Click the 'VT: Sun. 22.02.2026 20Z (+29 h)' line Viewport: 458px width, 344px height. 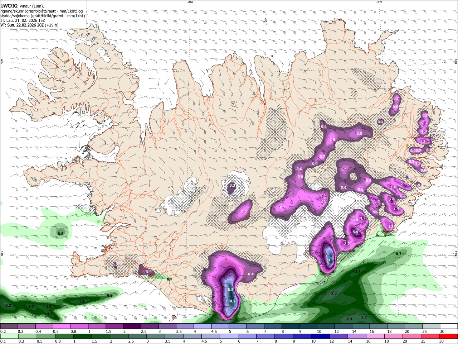[x=29, y=25]
